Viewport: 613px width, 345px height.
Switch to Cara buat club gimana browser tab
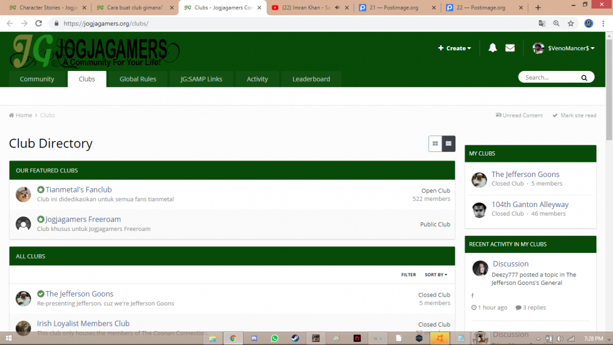click(x=134, y=7)
